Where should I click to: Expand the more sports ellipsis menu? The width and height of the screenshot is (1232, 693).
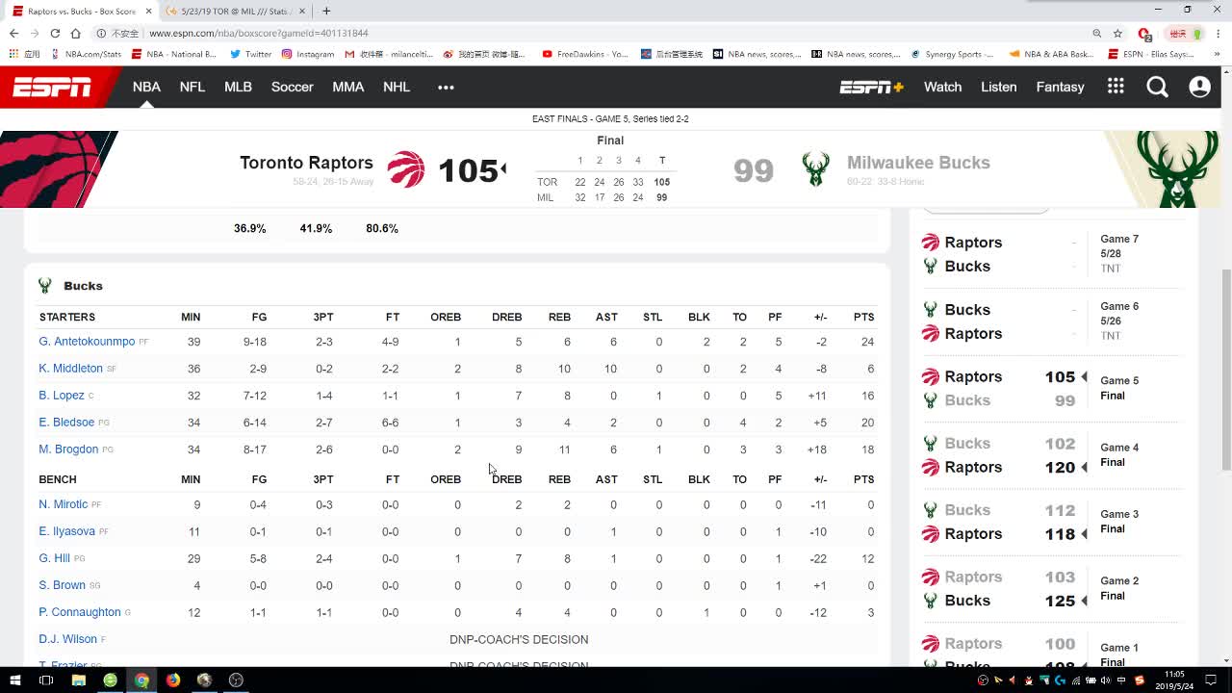[446, 88]
